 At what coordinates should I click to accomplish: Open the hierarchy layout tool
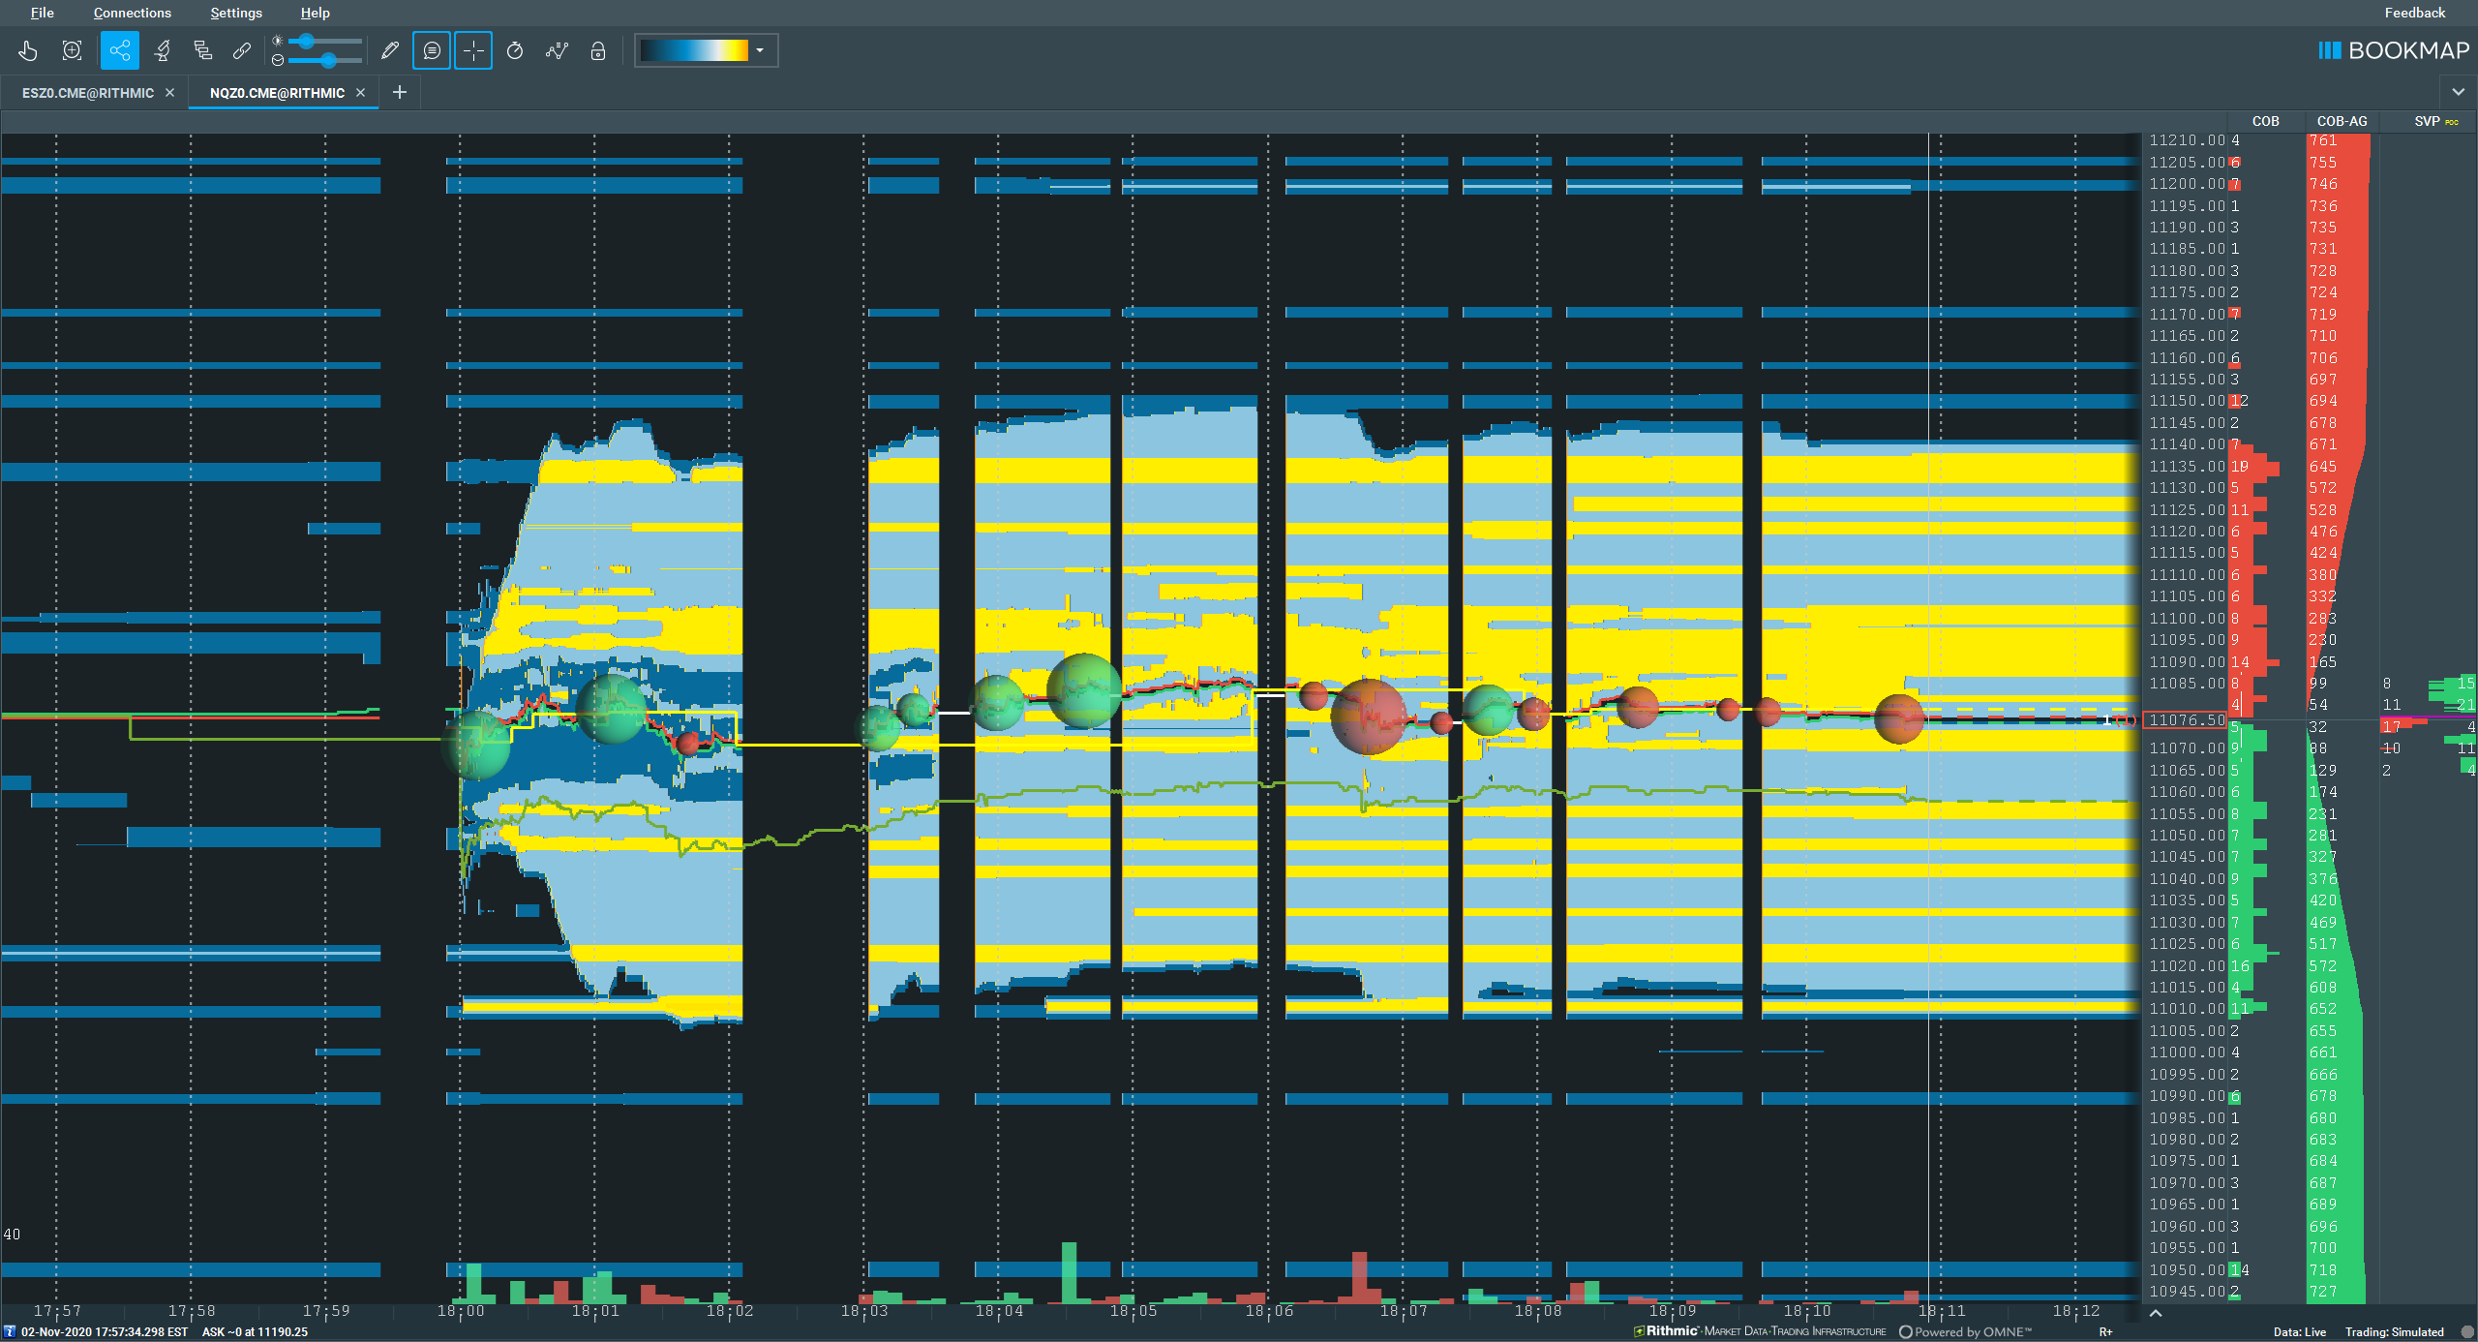point(202,50)
